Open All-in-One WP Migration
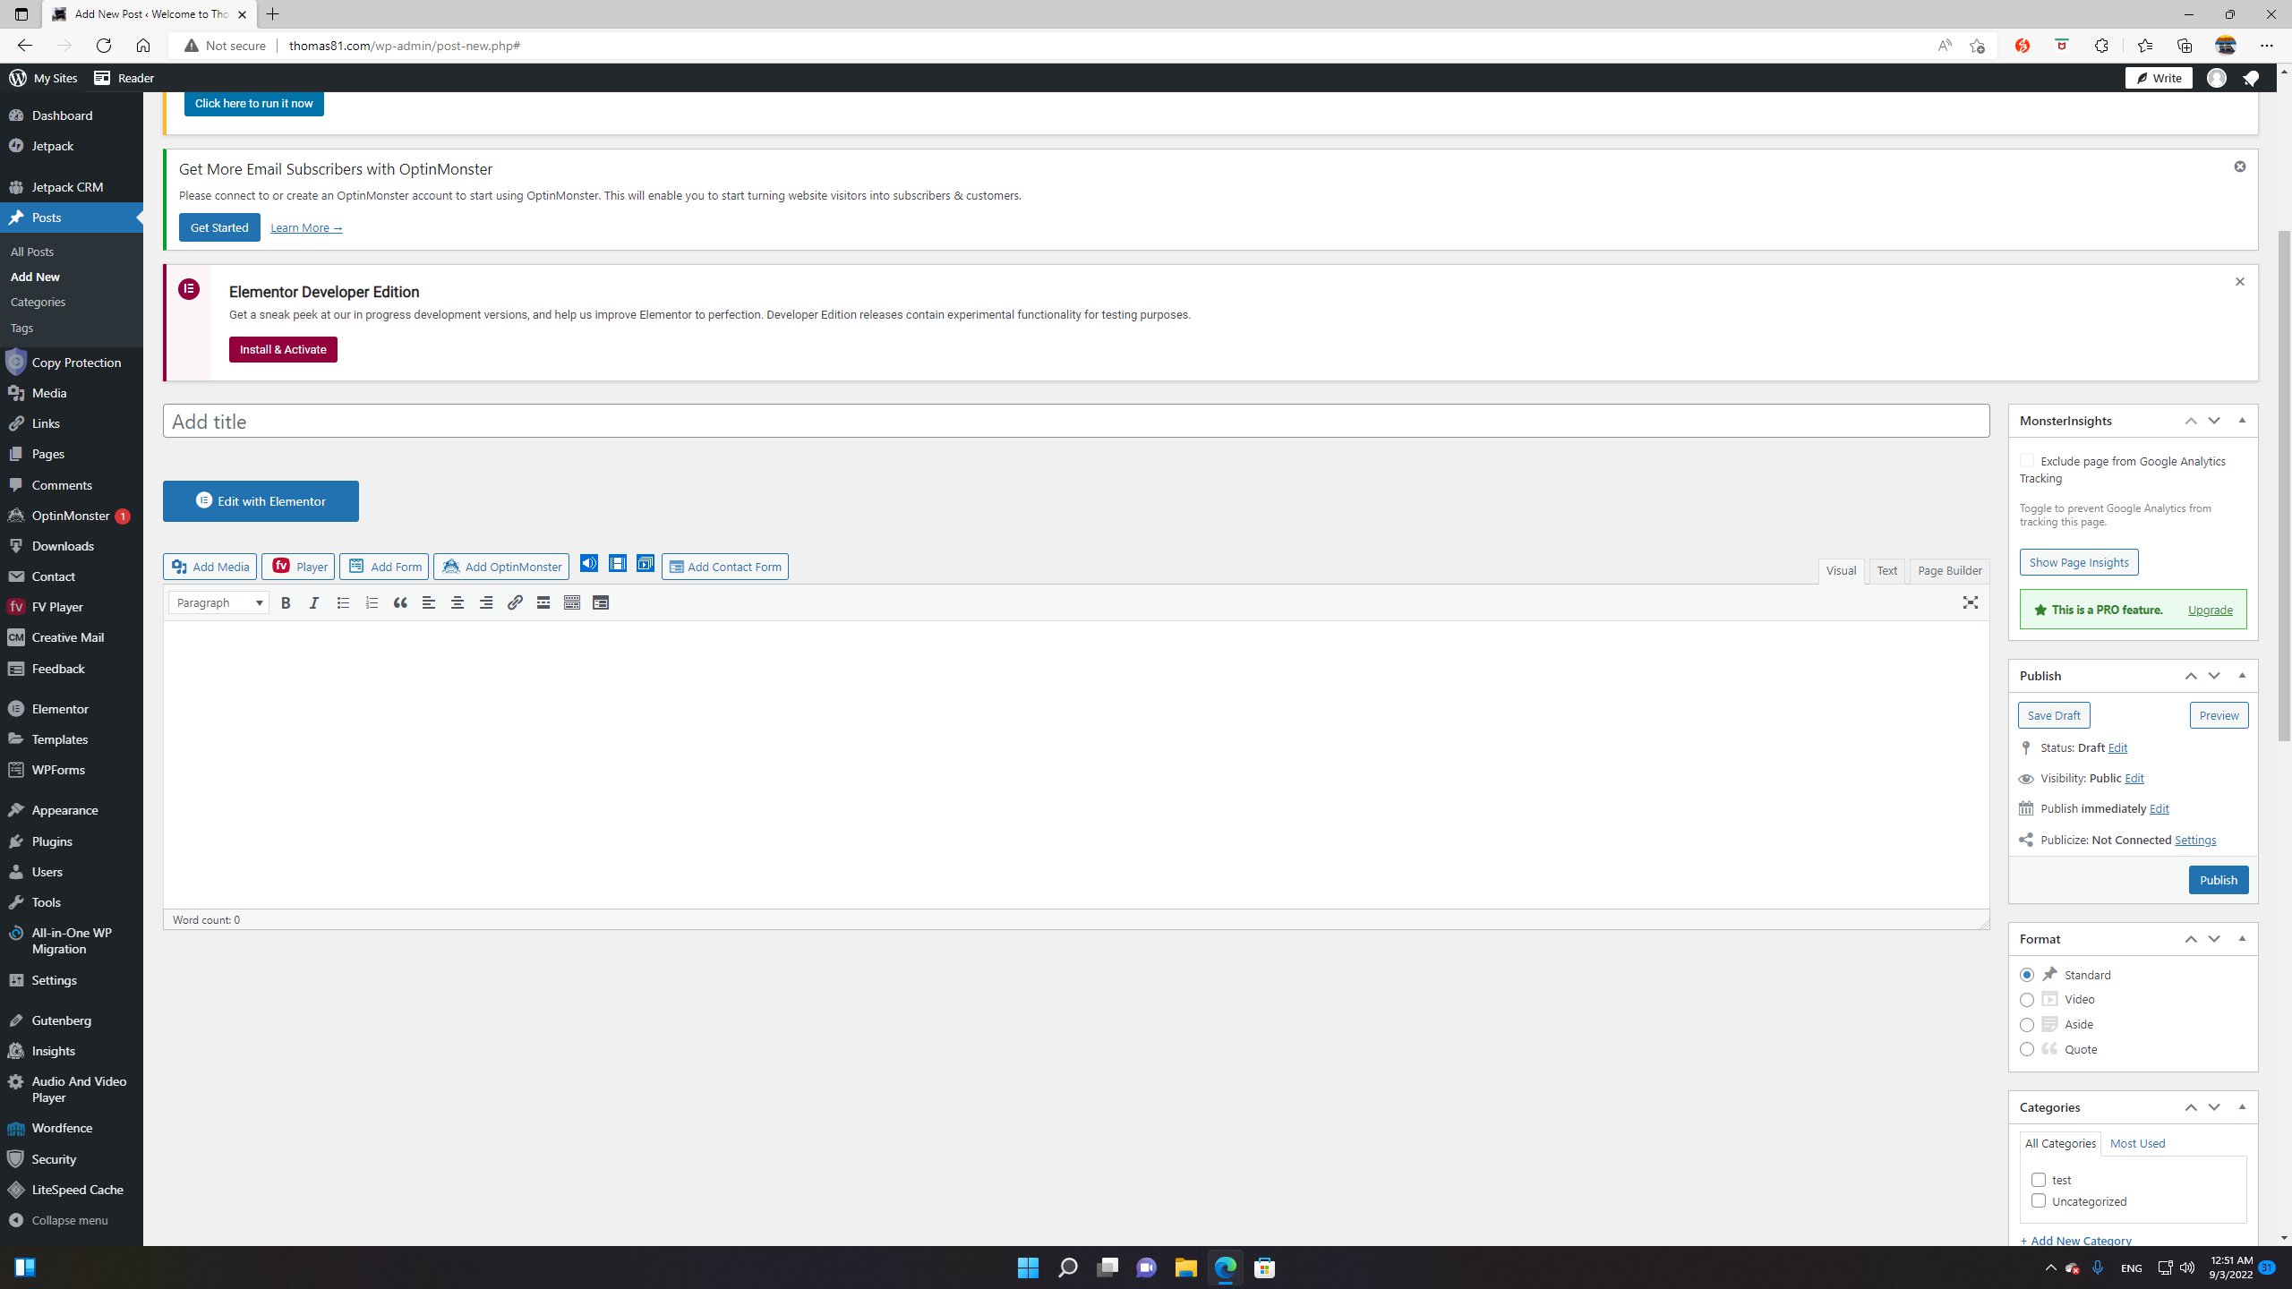The height and width of the screenshot is (1289, 2292). pyautogui.click(x=72, y=941)
